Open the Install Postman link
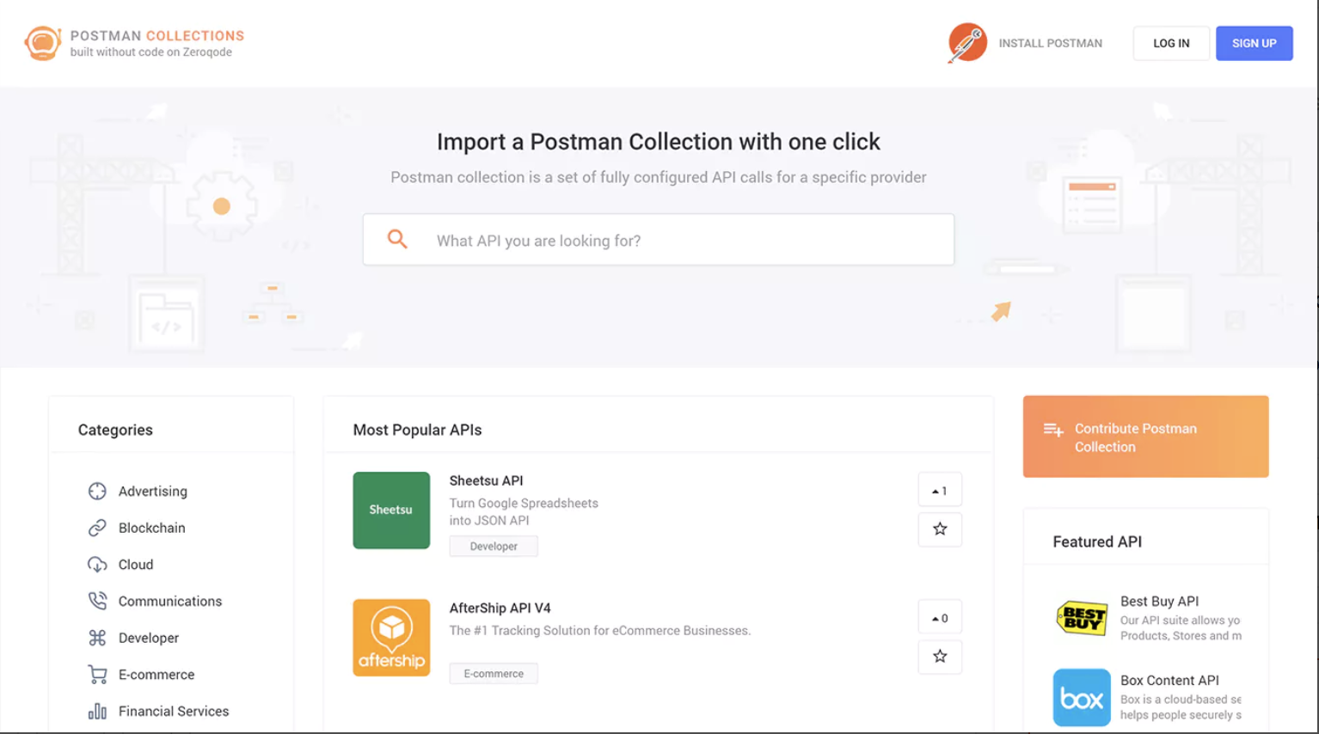 1050,43
